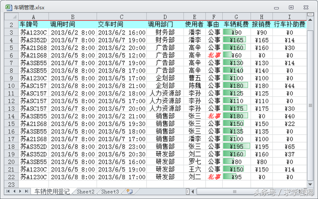Click the 调用部门 header cell
This screenshot has height=199, width=318.
point(165,25)
